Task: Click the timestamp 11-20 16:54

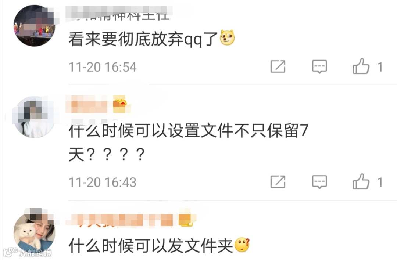Action: click(x=103, y=67)
